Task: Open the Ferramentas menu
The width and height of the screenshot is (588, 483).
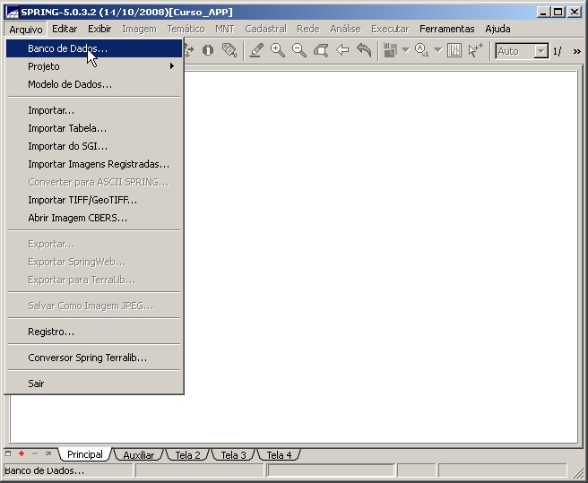Action: [446, 29]
